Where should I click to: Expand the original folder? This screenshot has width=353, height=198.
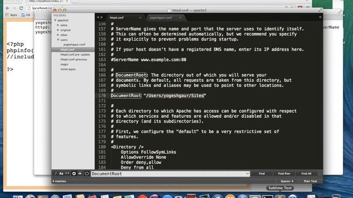click(58, 30)
